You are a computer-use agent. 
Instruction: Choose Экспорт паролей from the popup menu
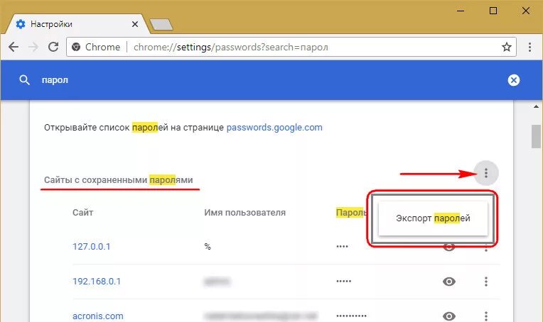point(433,218)
